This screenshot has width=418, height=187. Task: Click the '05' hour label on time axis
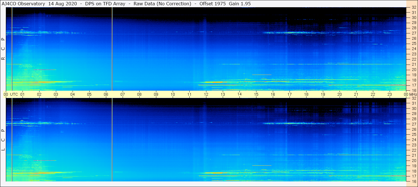(x=89, y=94)
